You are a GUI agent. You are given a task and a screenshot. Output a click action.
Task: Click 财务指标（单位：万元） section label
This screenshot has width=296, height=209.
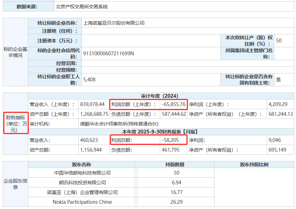[16, 124]
